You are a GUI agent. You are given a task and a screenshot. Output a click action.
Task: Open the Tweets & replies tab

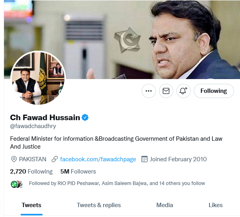[x=99, y=205]
